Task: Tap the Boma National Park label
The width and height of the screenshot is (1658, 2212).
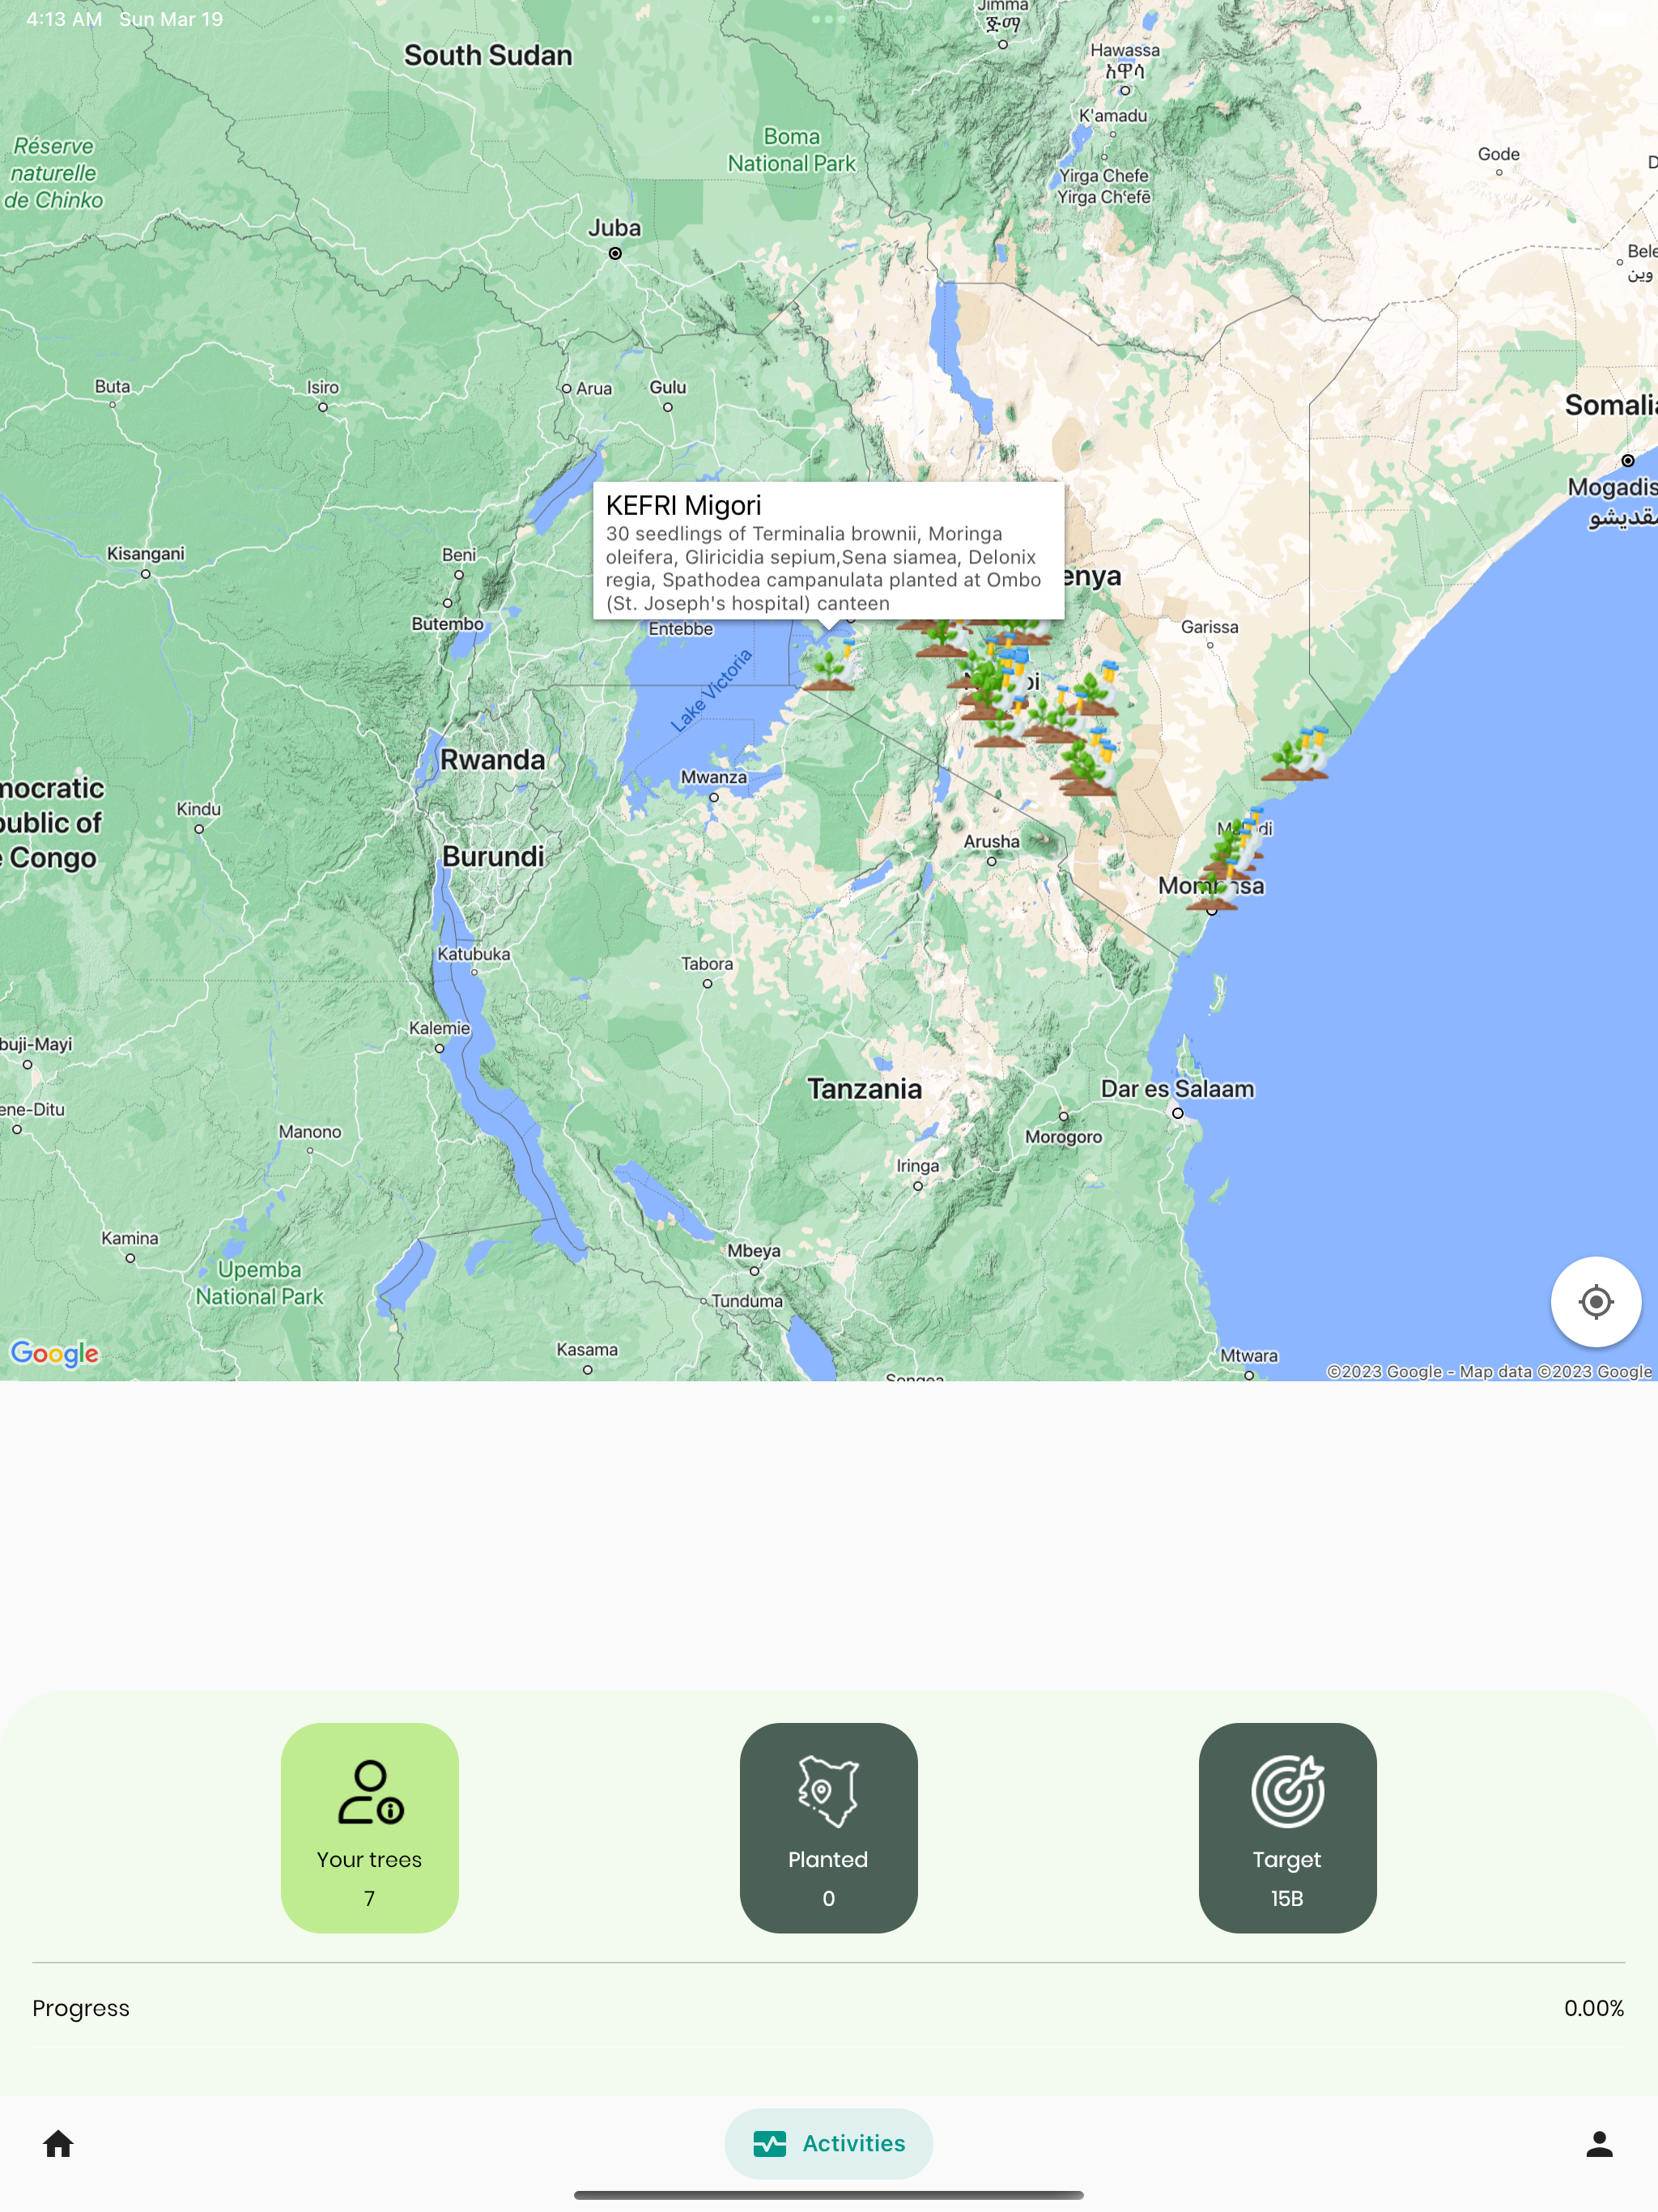Action: (x=791, y=150)
